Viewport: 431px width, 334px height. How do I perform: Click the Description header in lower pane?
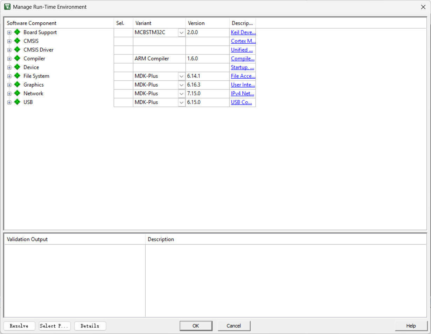coord(286,239)
